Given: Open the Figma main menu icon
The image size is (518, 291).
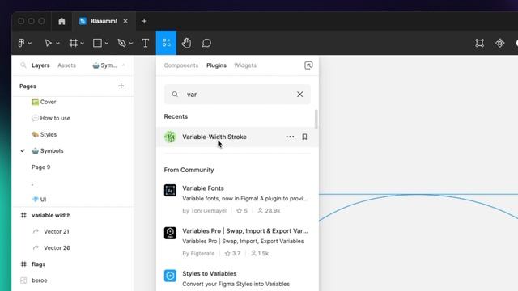Looking at the screenshot, I should [x=22, y=43].
